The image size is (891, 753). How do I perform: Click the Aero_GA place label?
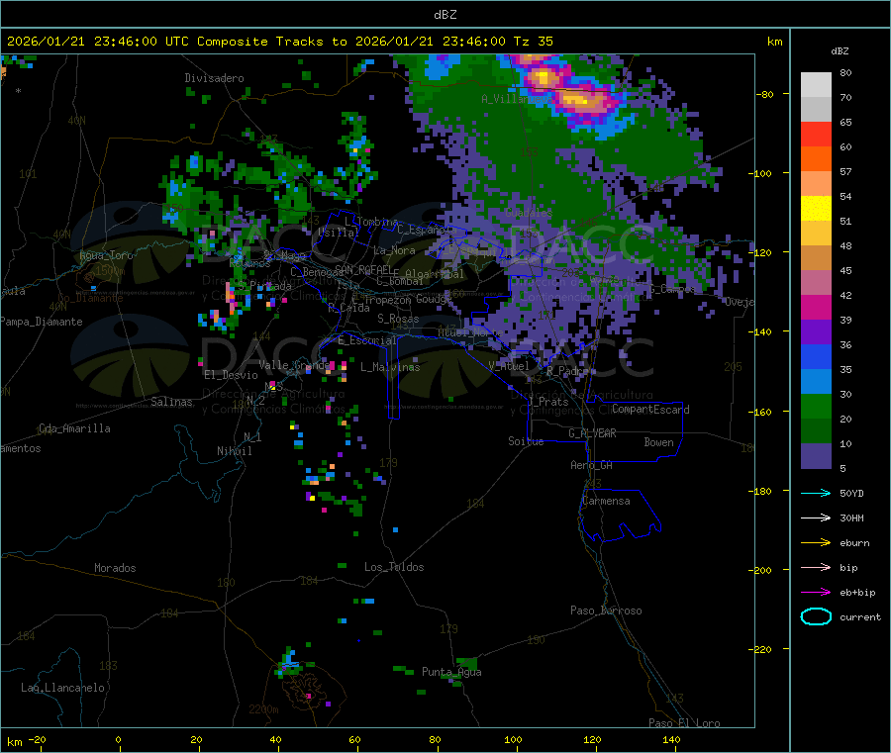[x=591, y=465]
